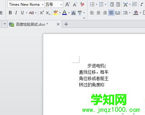Click the phonetic guide wén icon
This screenshot has width=145, height=115.
80,13
